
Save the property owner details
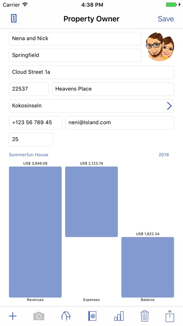coord(166,19)
